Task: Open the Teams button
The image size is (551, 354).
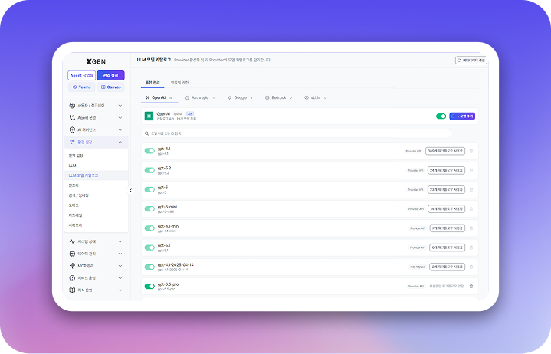Action: coord(81,87)
